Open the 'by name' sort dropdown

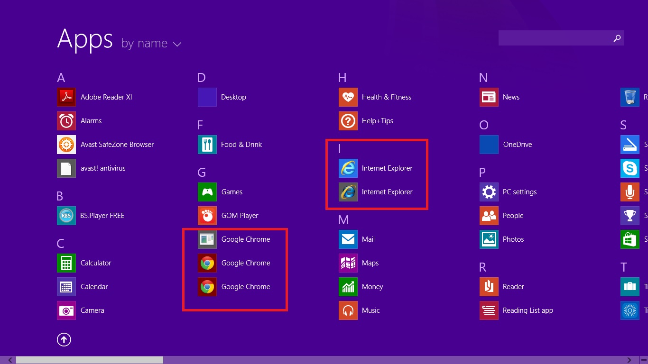point(151,44)
